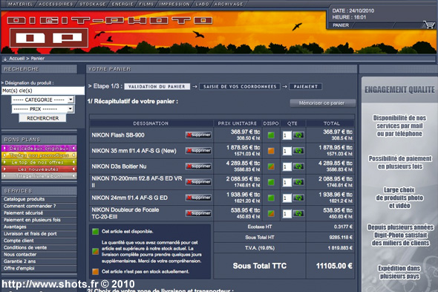Image resolution: width=438 pixels, height=292 pixels.
Task: Refresh quantity for NIKON Flash SB-900
Action: (298, 135)
